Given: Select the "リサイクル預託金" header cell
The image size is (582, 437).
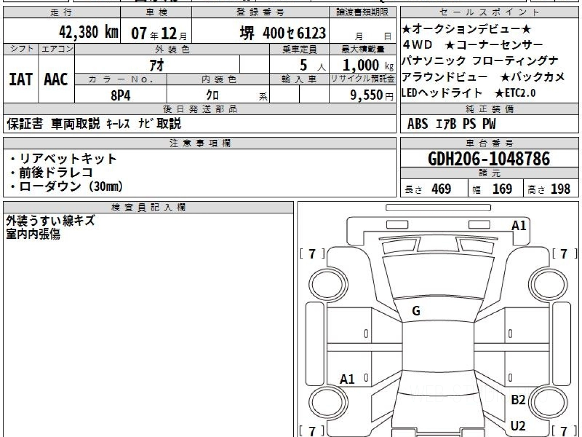Looking at the screenshot, I should (363, 79).
